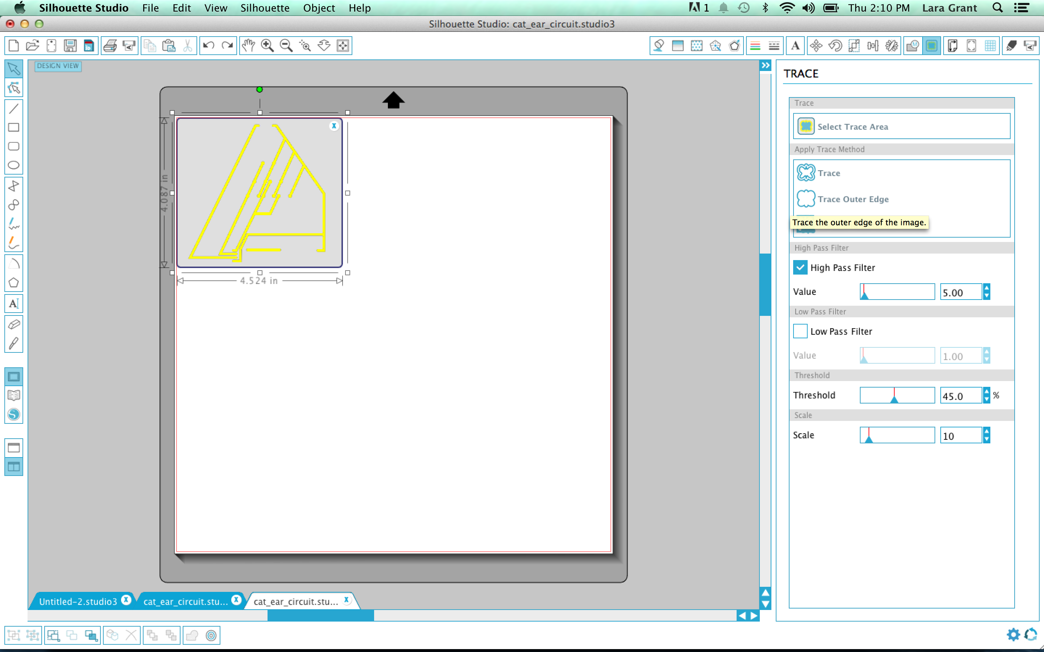Click Trace Outer Edge button
The image size is (1044, 652).
click(x=843, y=199)
